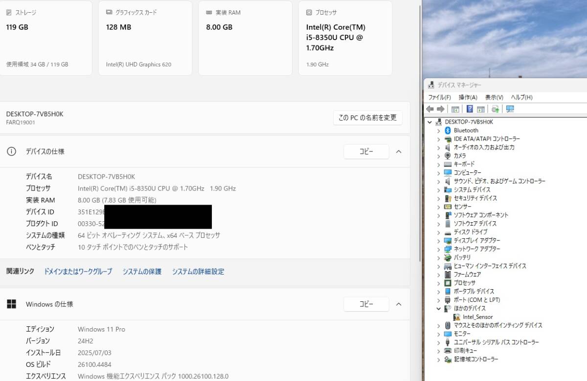
Task: Click the カメラ camera category icon
Action: tap(448, 156)
